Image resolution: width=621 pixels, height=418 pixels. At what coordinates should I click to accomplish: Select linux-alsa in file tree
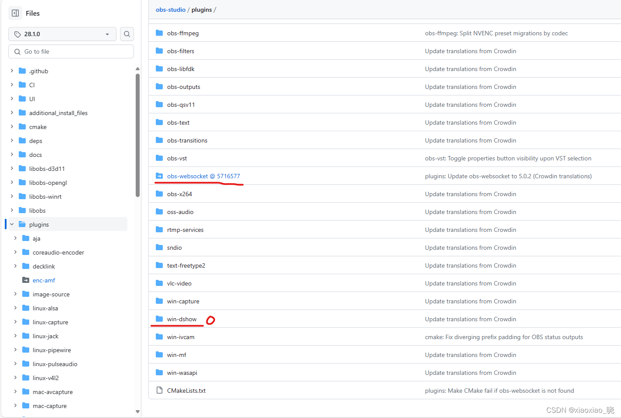[x=45, y=308]
